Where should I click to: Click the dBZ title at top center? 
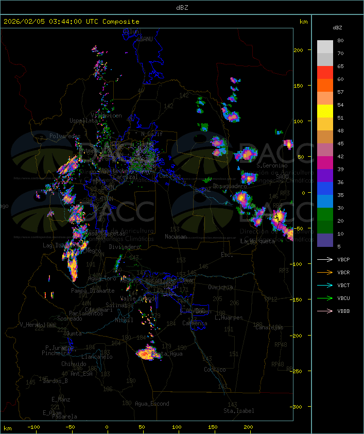pos(182,8)
